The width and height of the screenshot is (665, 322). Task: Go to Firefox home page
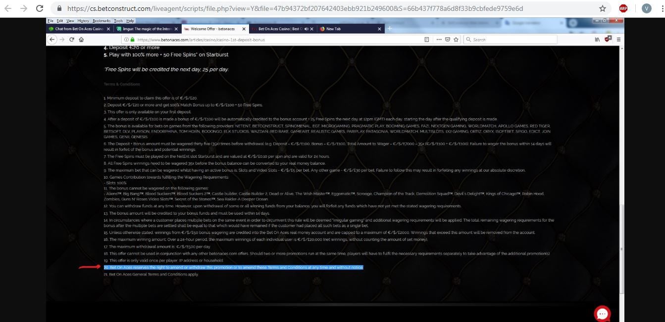click(81, 40)
